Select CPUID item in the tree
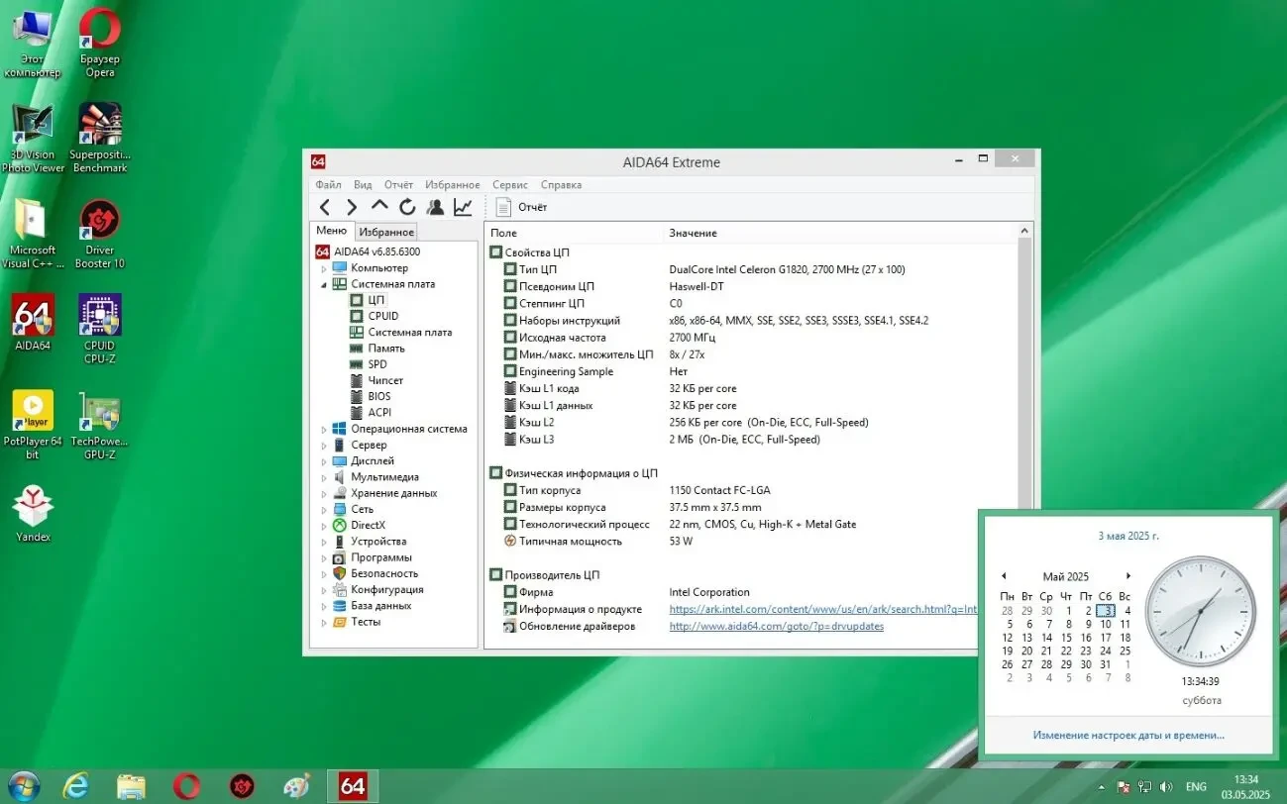Screen dimensions: 1287x804 [382, 316]
